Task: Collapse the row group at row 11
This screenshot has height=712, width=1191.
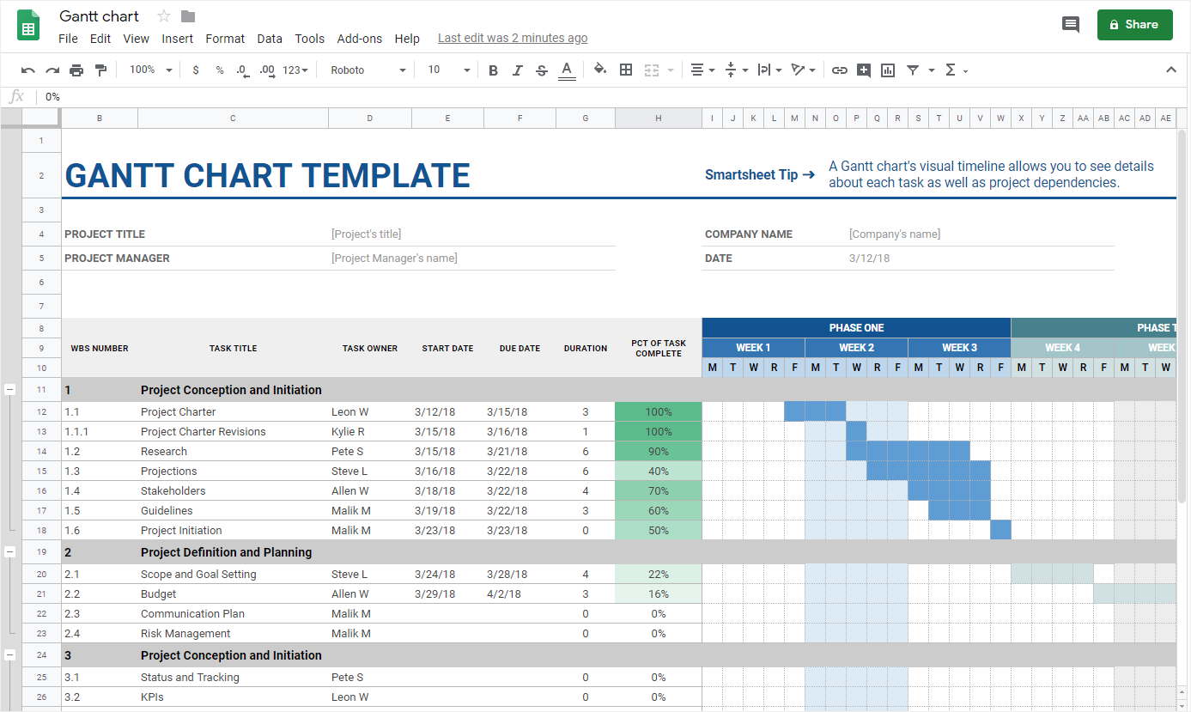Action: 10,390
